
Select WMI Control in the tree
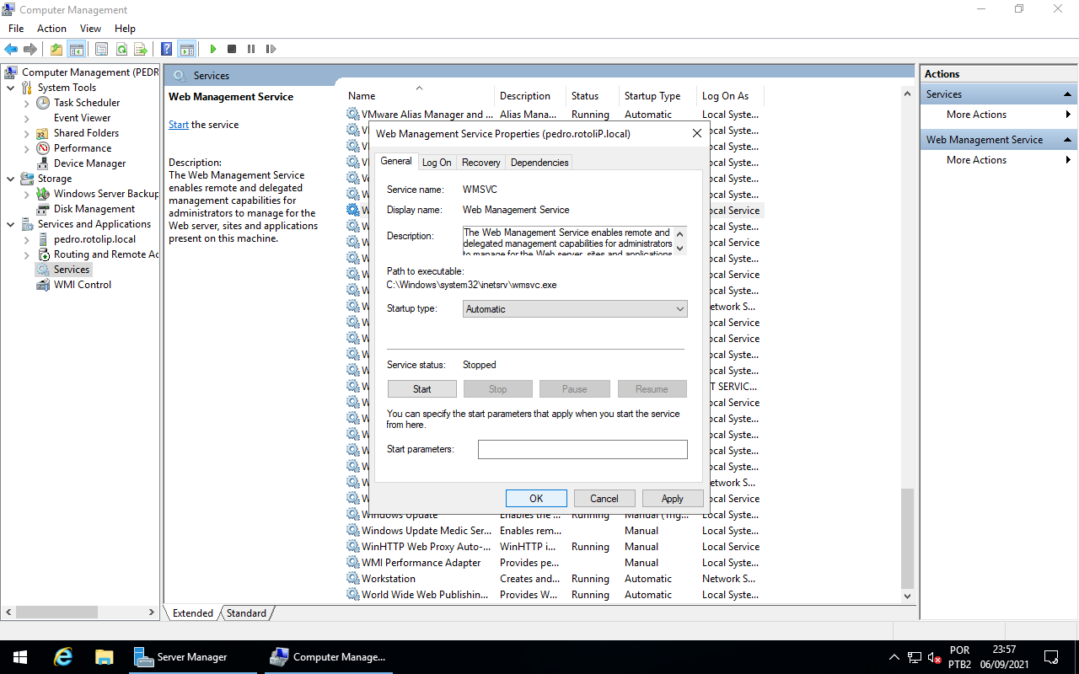coord(82,285)
